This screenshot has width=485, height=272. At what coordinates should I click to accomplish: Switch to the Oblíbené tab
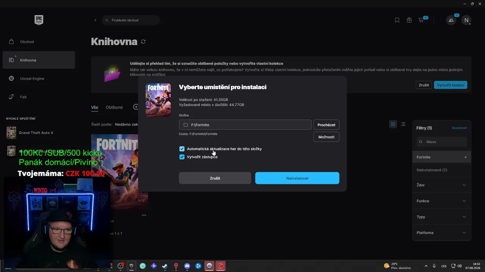[x=114, y=107]
